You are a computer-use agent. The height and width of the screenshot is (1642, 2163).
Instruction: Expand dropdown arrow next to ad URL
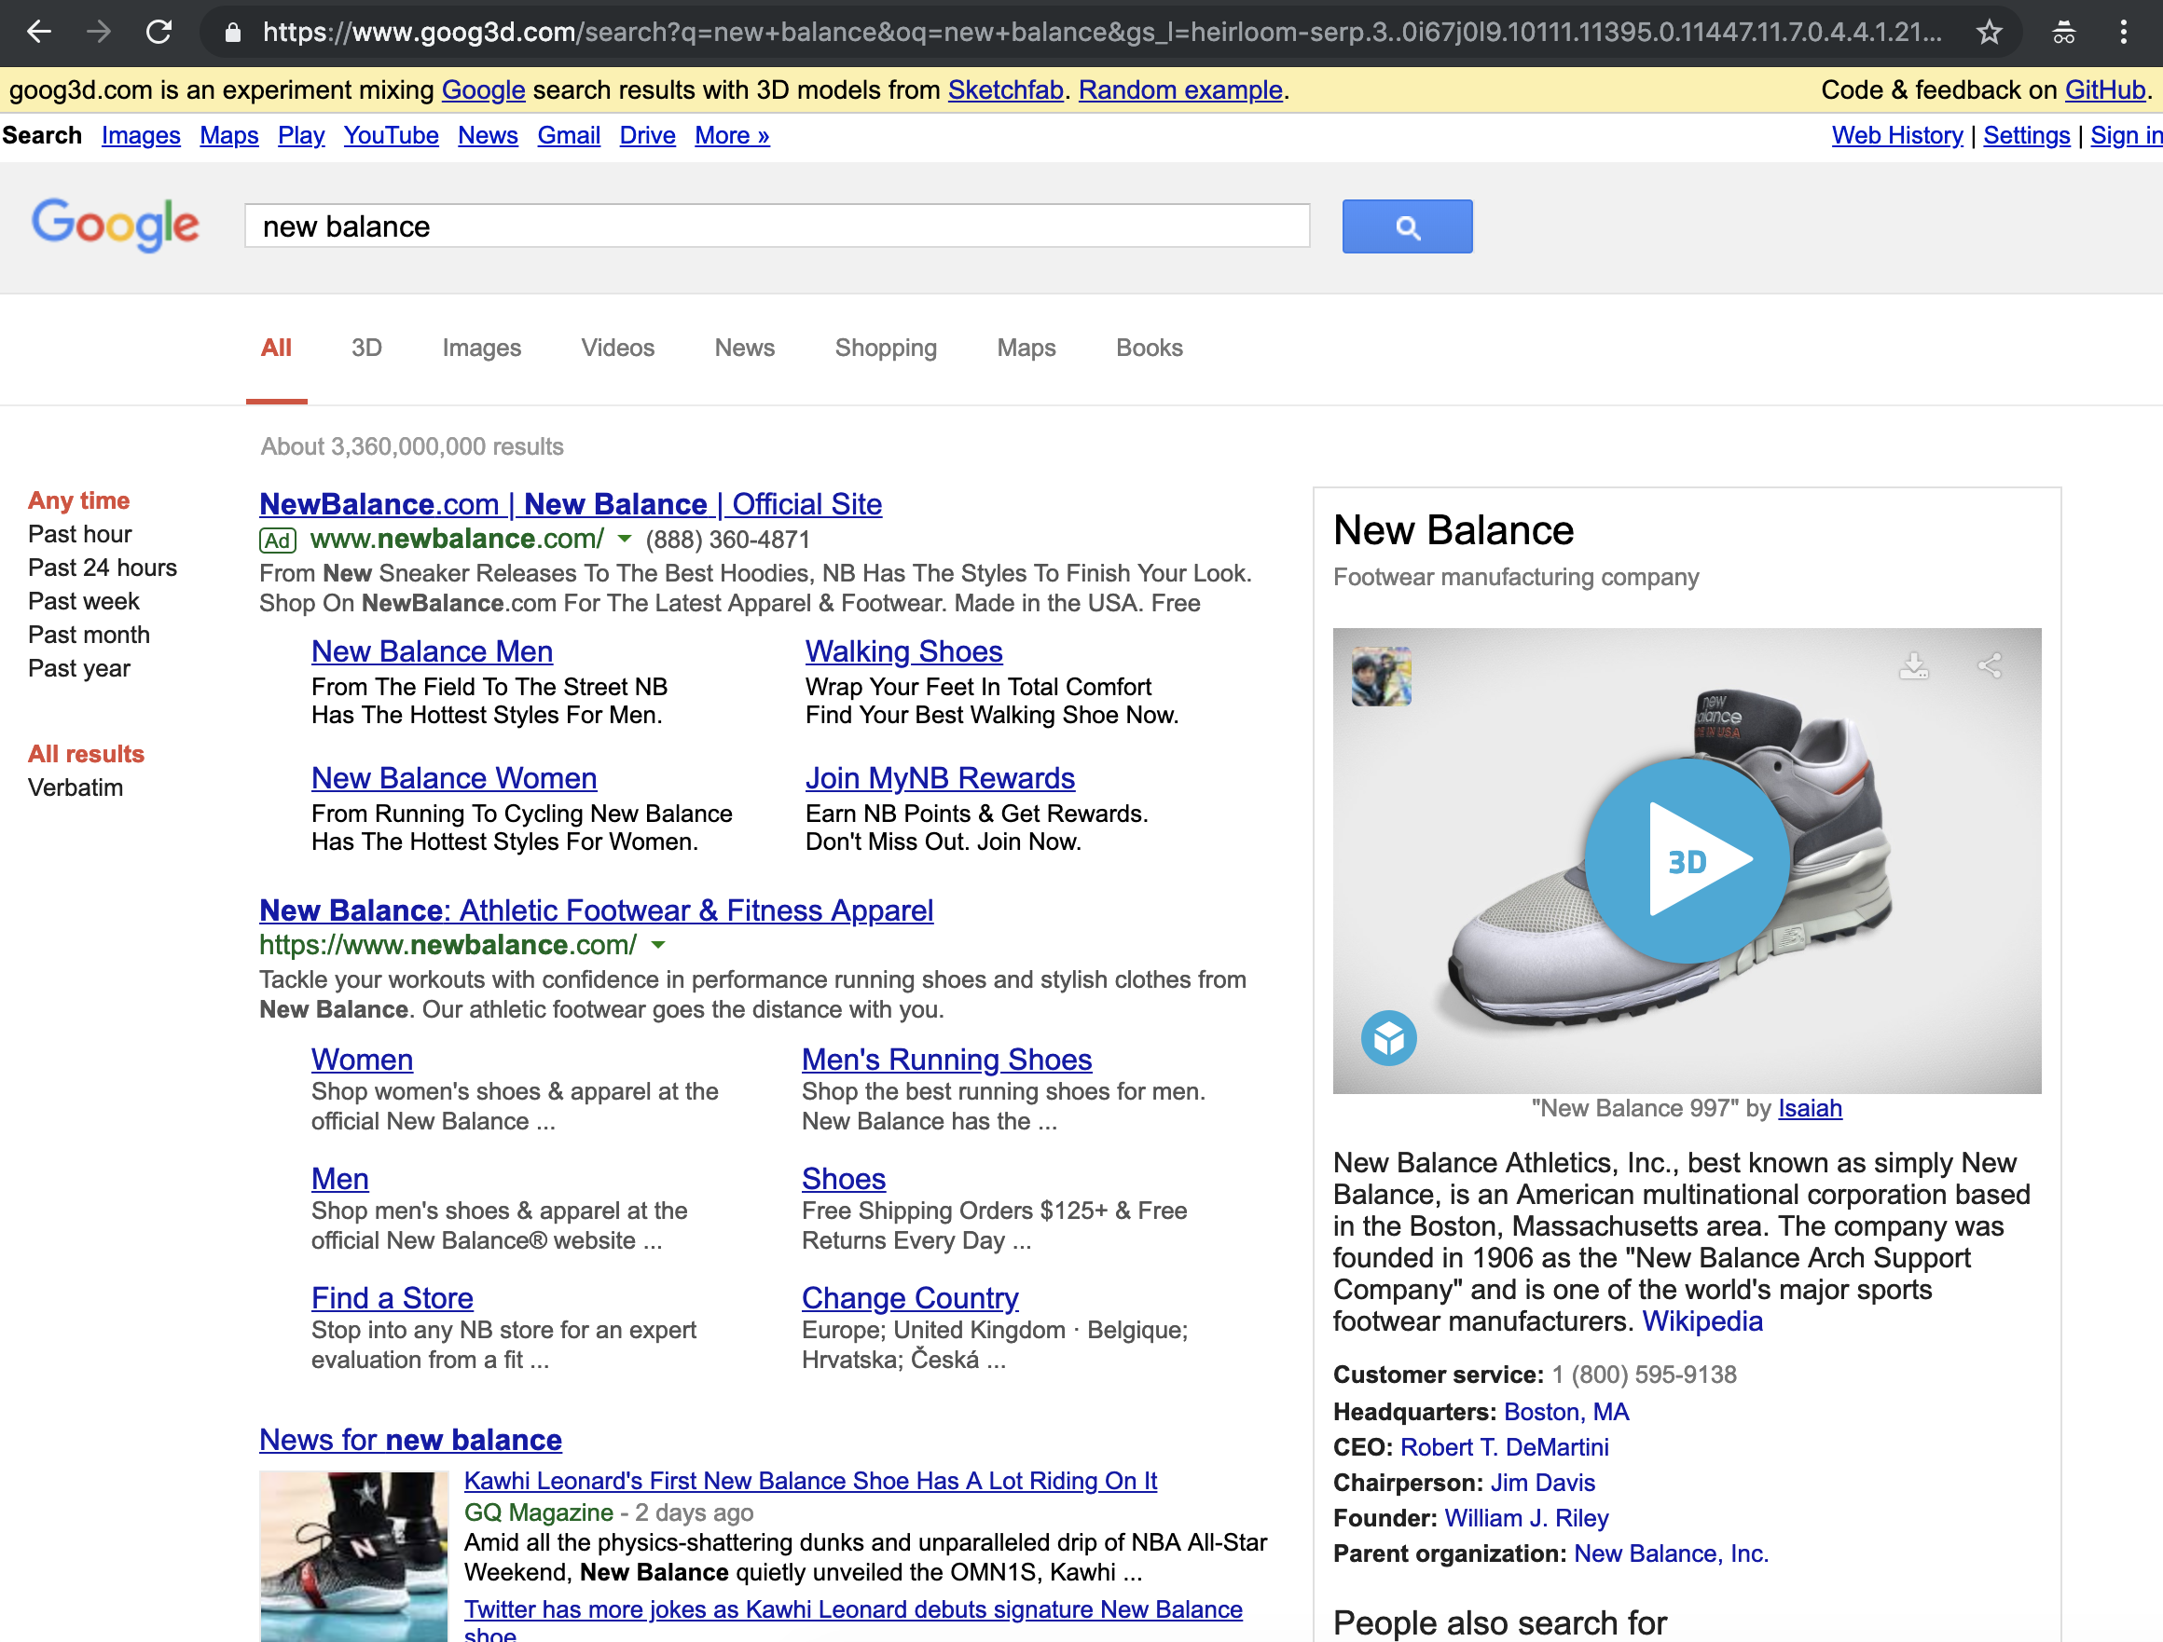[625, 540]
